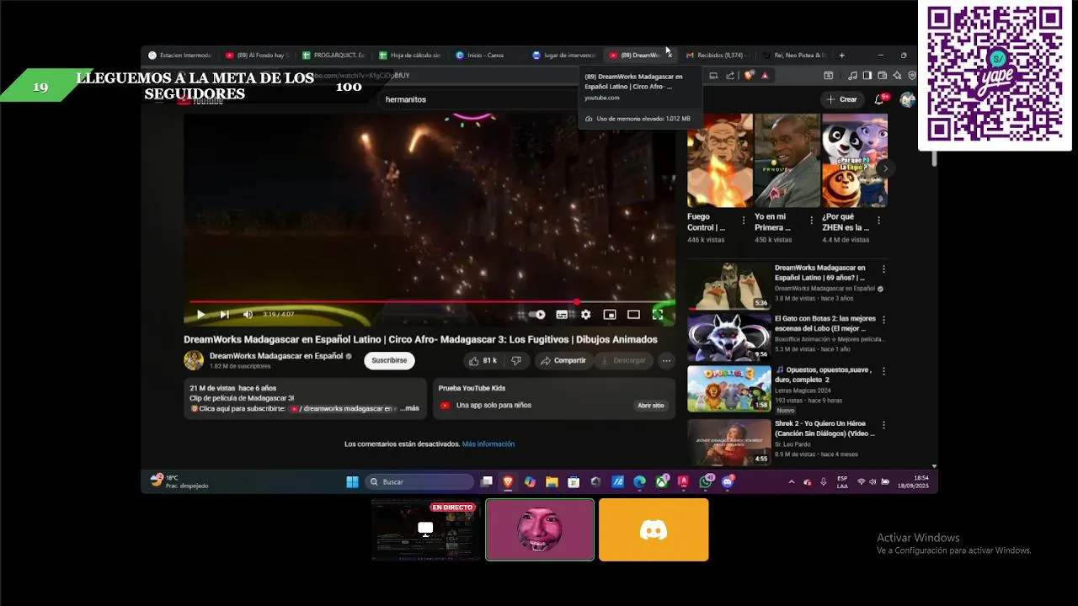This screenshot has height=606, width=1078.
Task: Open options menu for Shrek 2 video
Action: [x=883, y=424]
